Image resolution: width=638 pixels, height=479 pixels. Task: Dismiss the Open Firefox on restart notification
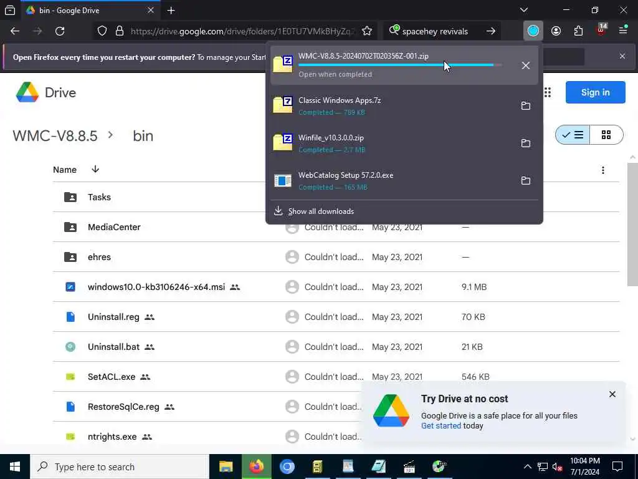(x=622, y=56)
